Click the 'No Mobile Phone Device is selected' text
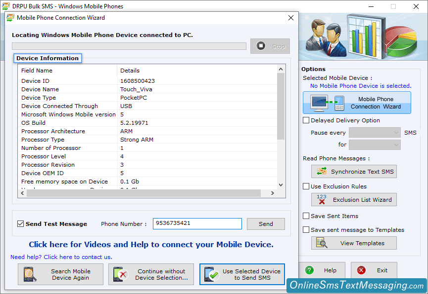Viewport: 428px width, 294px height. tap(361, 86)
